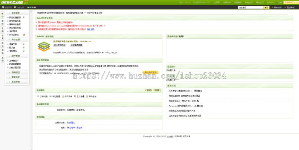Click the yellow 商业授权查询 button

tap(150, 73)
